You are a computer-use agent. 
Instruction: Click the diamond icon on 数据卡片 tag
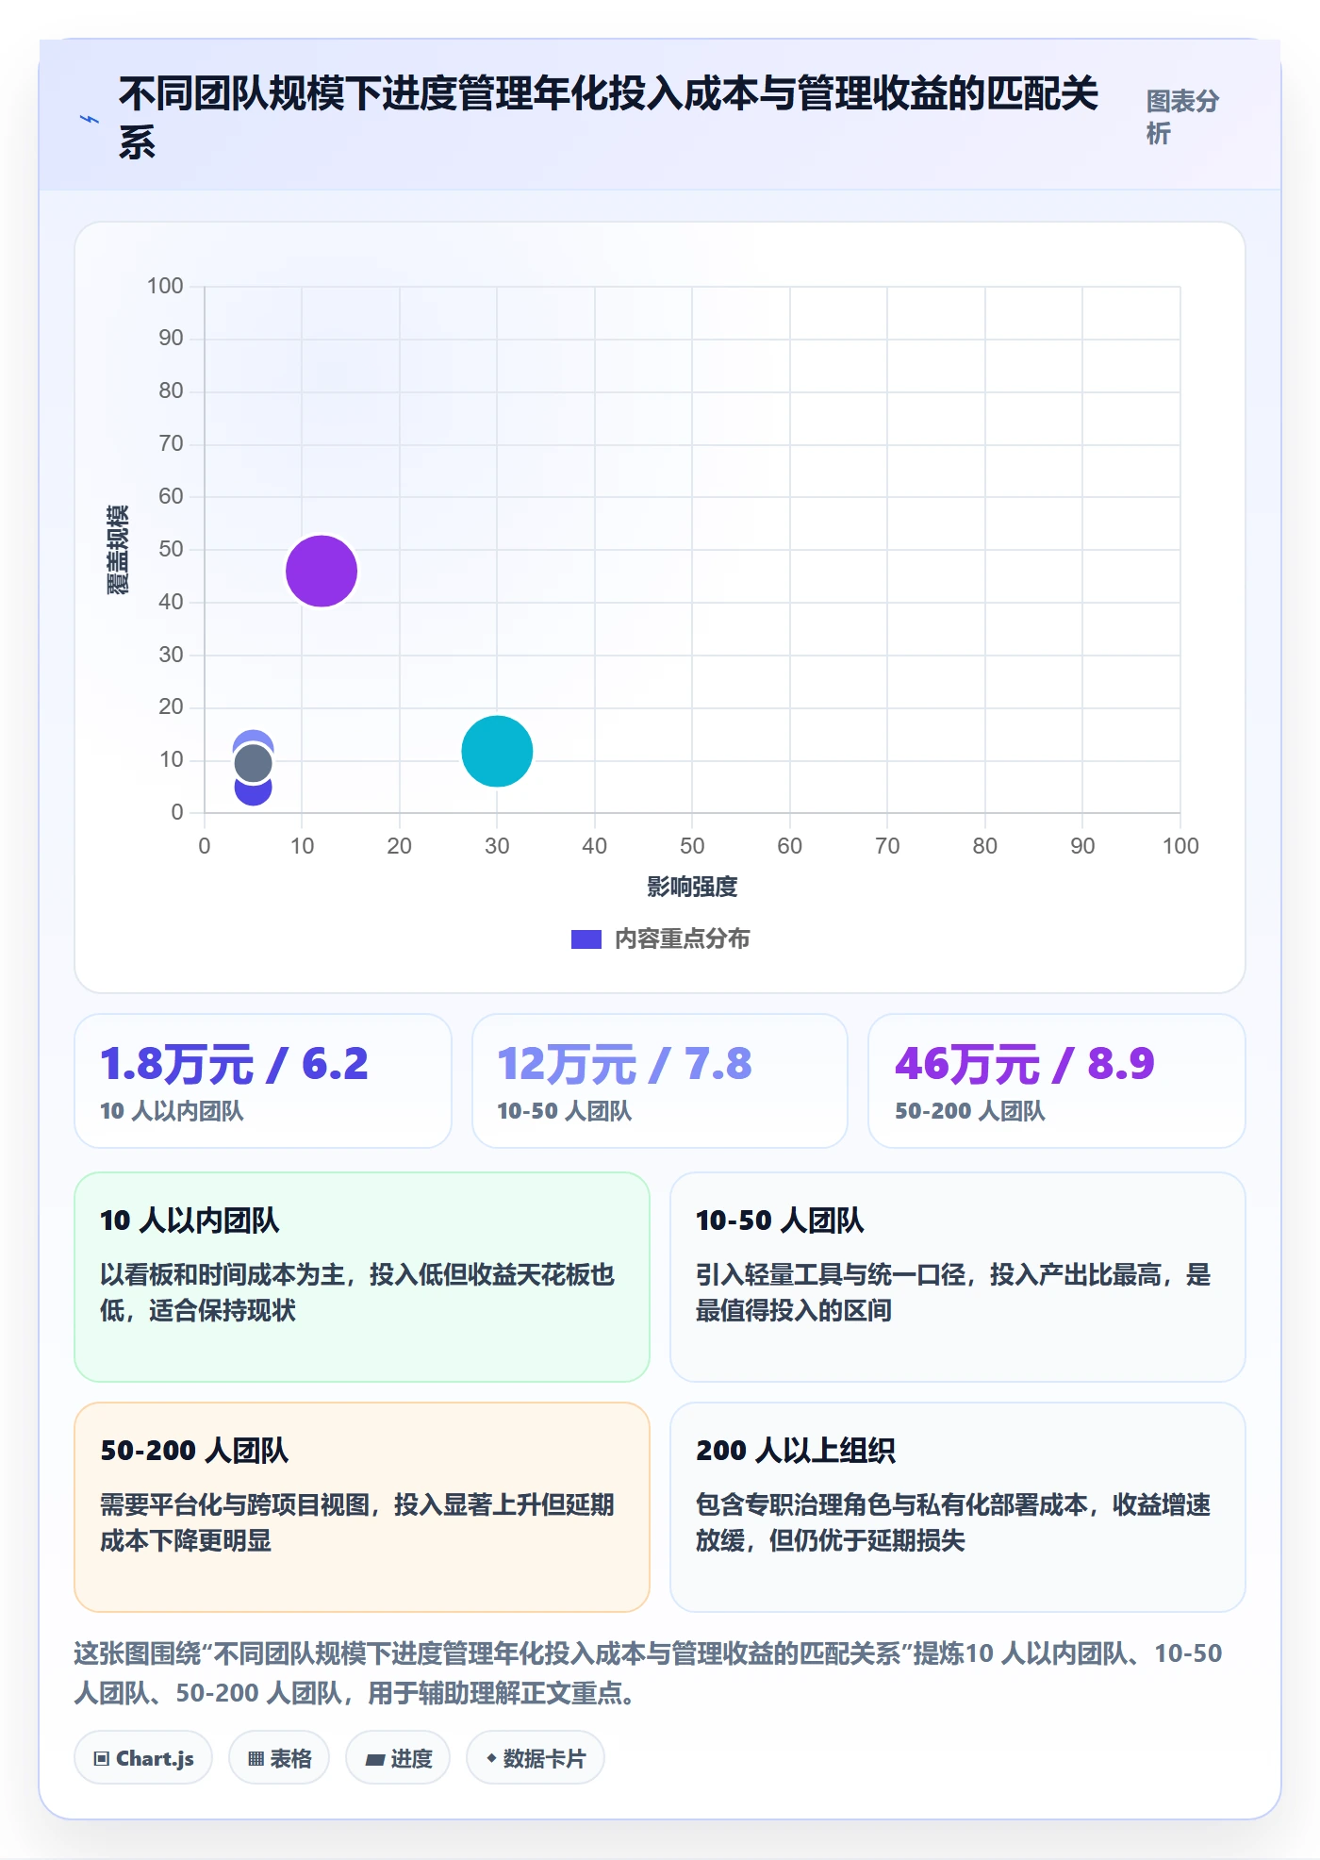point(491,1758)
